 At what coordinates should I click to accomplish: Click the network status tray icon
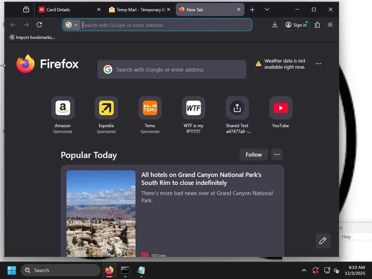point(327,270)
